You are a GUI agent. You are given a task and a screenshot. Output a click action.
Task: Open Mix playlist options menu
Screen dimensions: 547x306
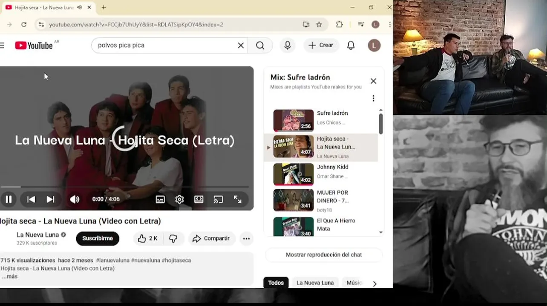tap(373, 99)
